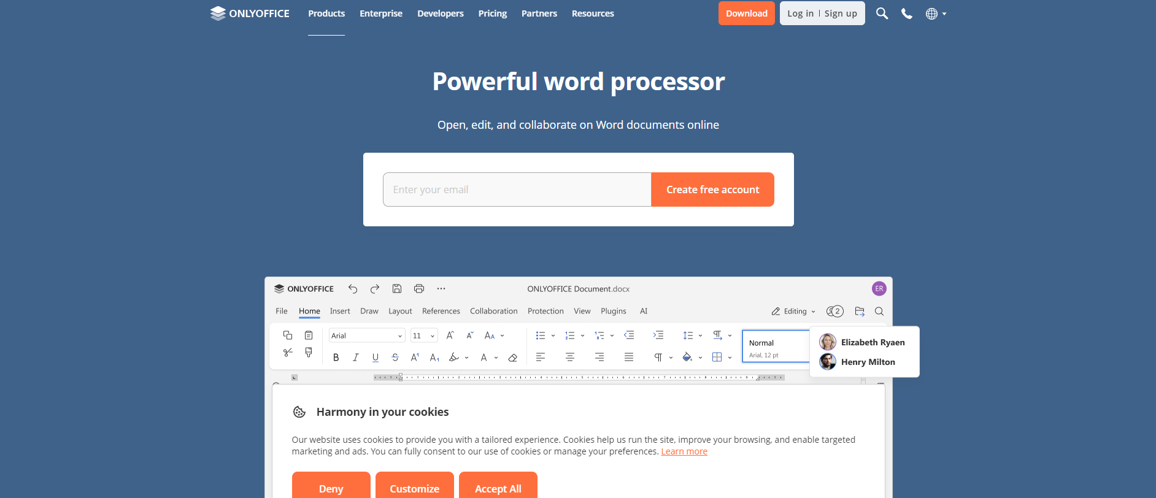Click the editor search magnifier icon
This screenshot has width=1156, height=498.
[879, 312]
